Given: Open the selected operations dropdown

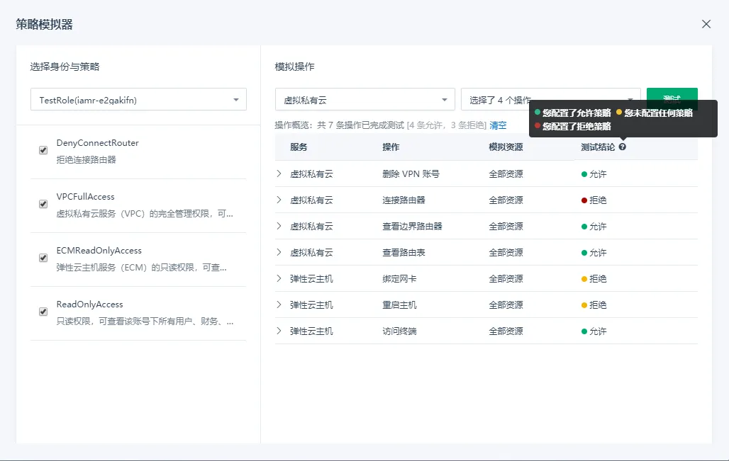Looking at the screenshot, I should (x=550, y=100).
